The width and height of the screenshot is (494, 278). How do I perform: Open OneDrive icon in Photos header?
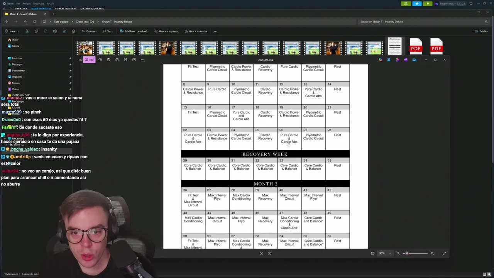(414, 60)
